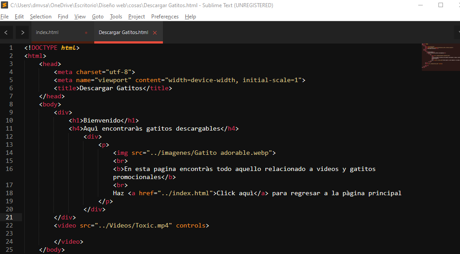Click the "viewport" attribute value
The width and height of the screenshot is (460, 254).
pyautogui.click(x=113, y=80)
